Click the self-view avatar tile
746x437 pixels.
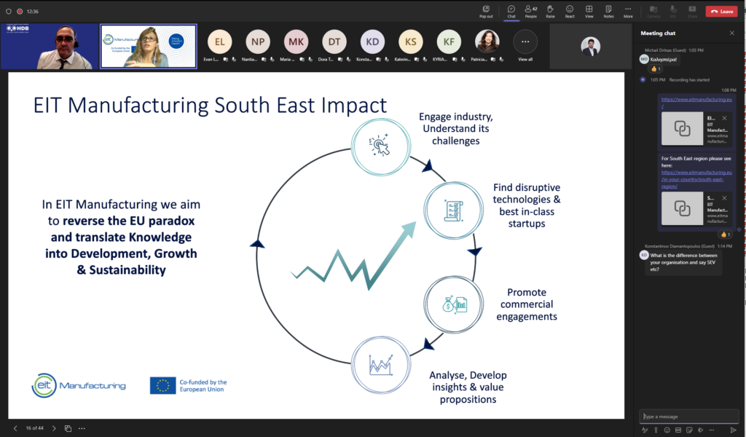click(x=590, y=46)
